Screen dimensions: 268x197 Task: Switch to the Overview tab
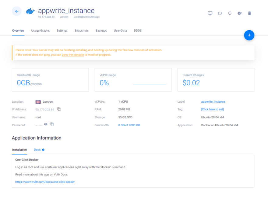coord(18,30)
